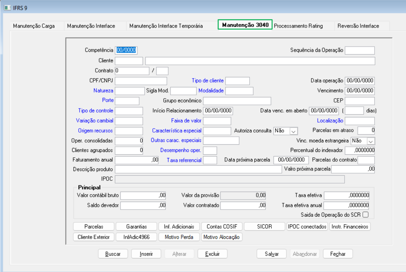Click the Porte link label
The width and height of the screenshot is (406, 272).
point(108,100)
